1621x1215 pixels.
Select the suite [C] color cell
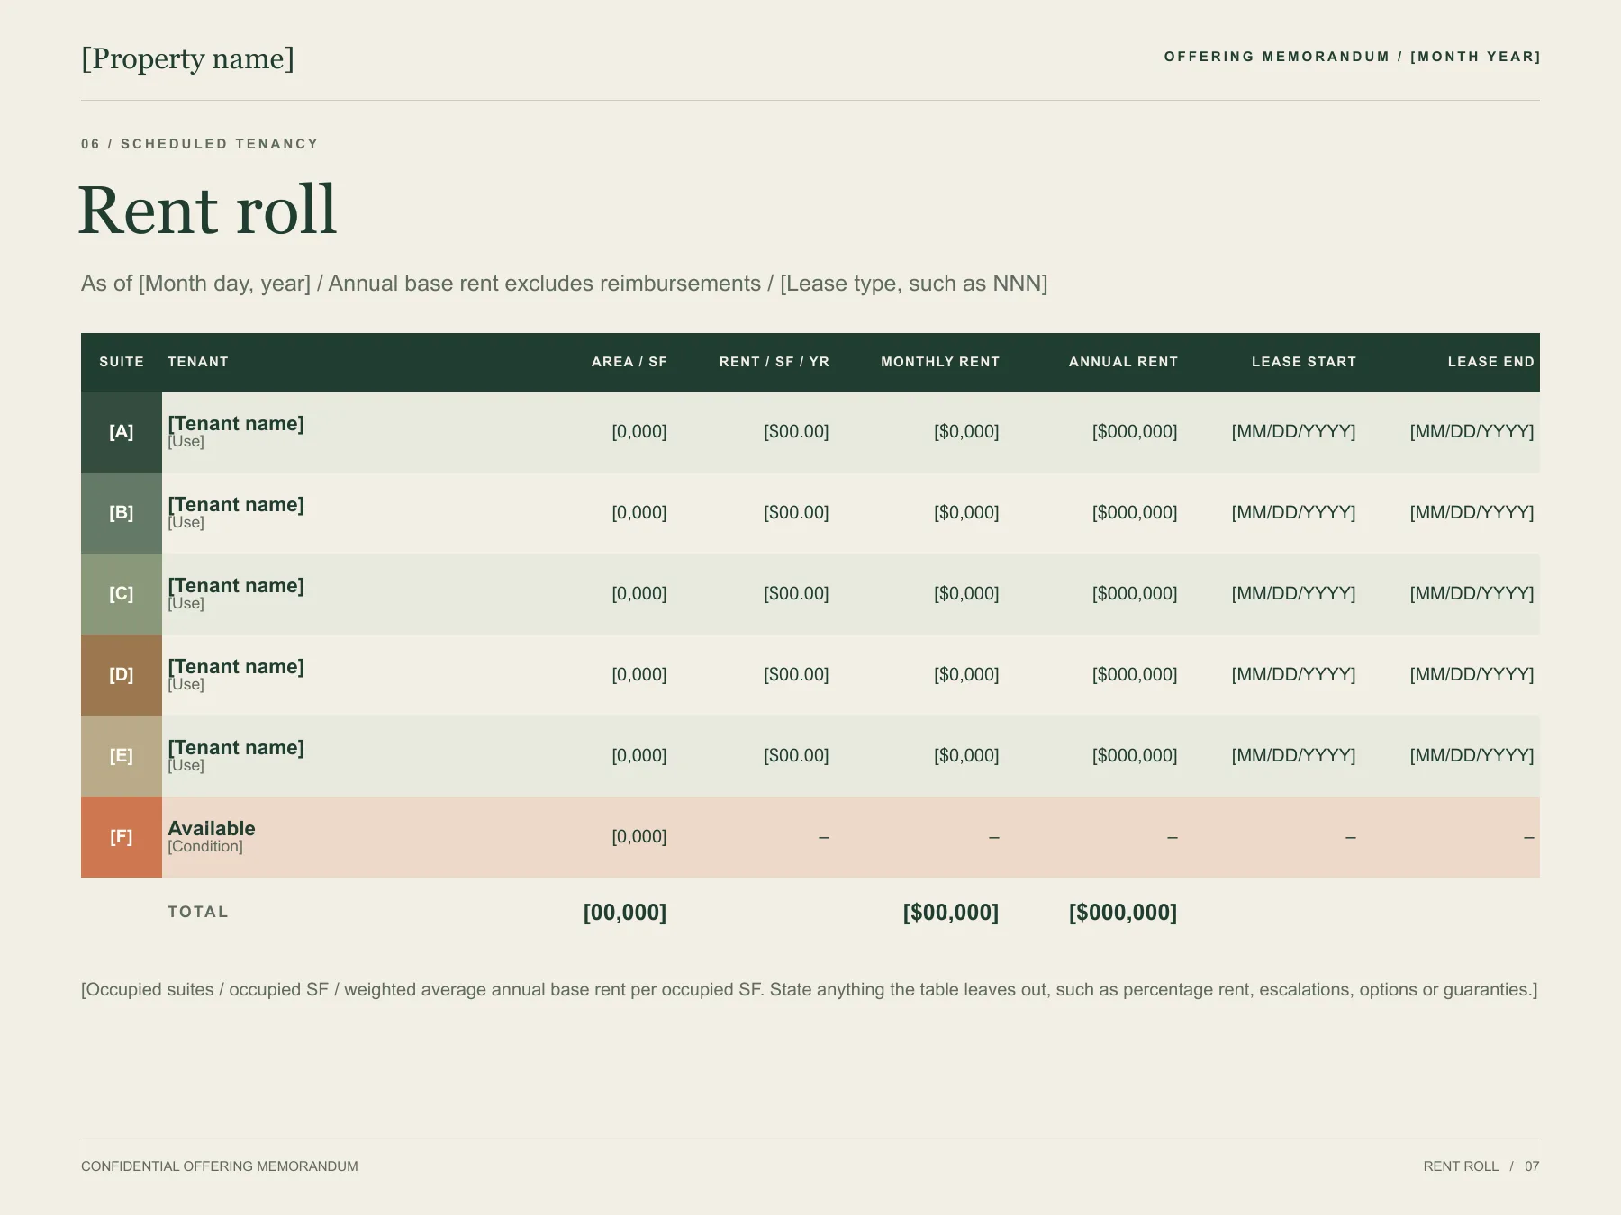122,594
